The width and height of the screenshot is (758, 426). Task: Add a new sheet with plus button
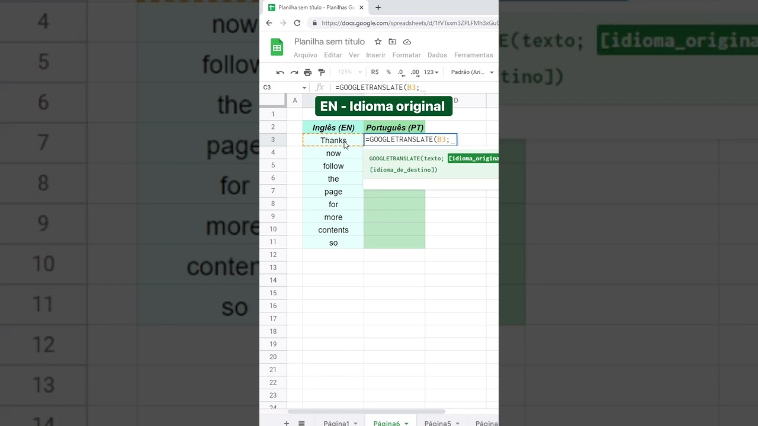pyautogui.click(x=287, y=423)
